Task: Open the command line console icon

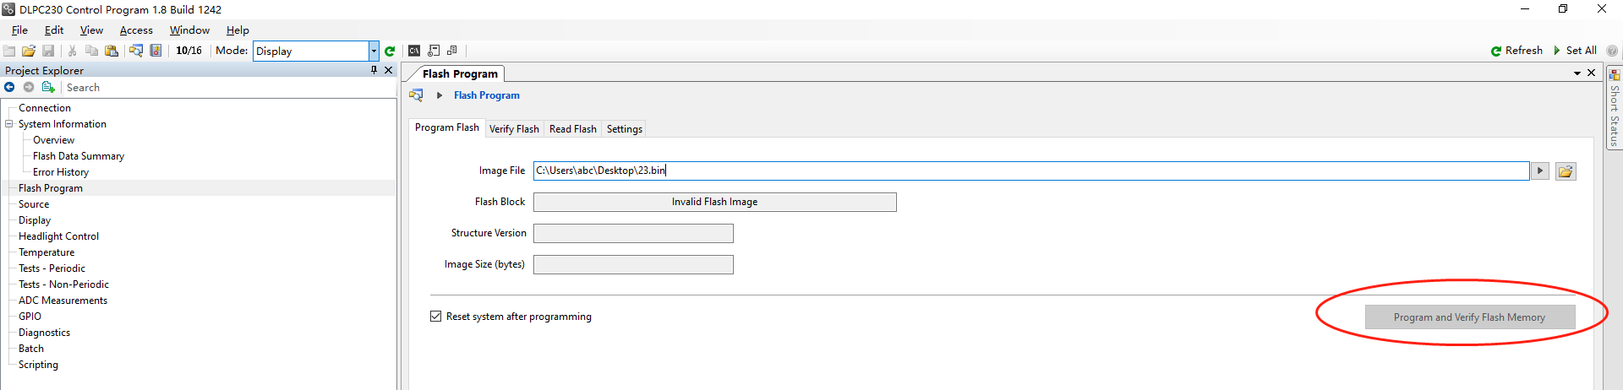Action: [414, 51]
